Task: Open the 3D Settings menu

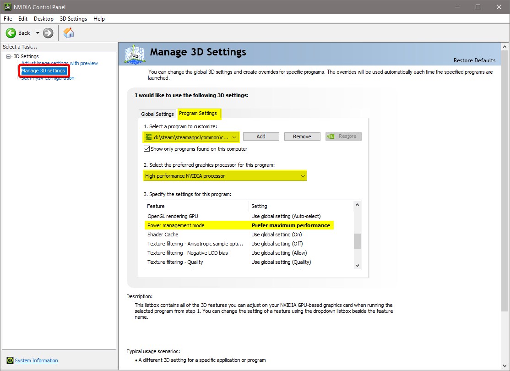Action: [74, 18]
